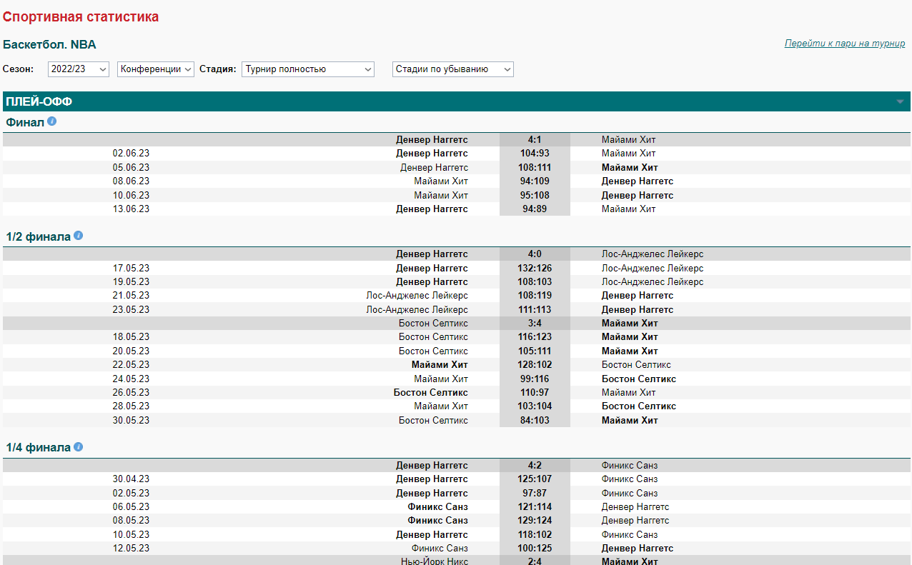Viewport: 912px width, 565px height.
Task: Click the 108:103 game score
Action: click(x=535, y=282)
